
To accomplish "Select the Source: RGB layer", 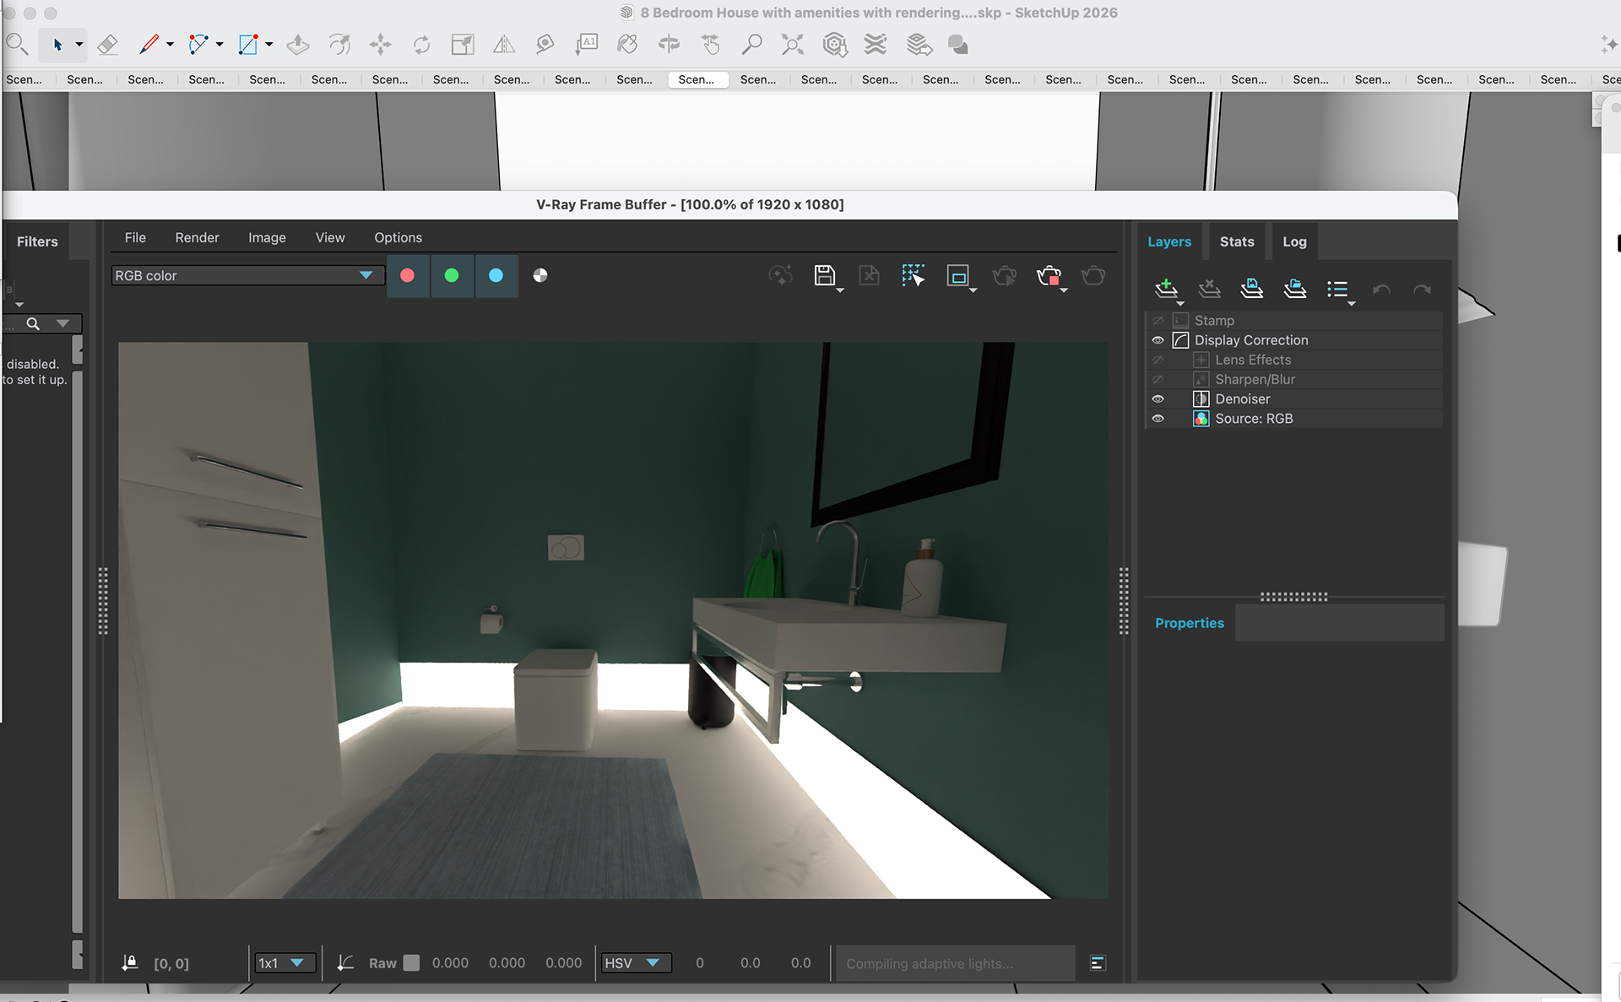I will click(1253, 419).
